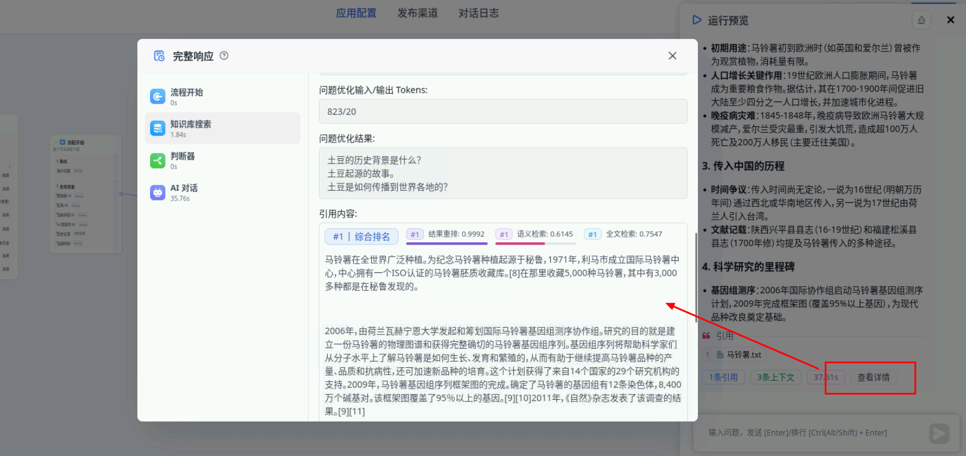966x456 pixels.
Task: Click the 判断器 branch icon
Action: 158,160
